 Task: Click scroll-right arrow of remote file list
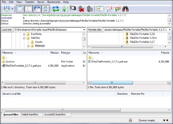(x=169, y=82)
